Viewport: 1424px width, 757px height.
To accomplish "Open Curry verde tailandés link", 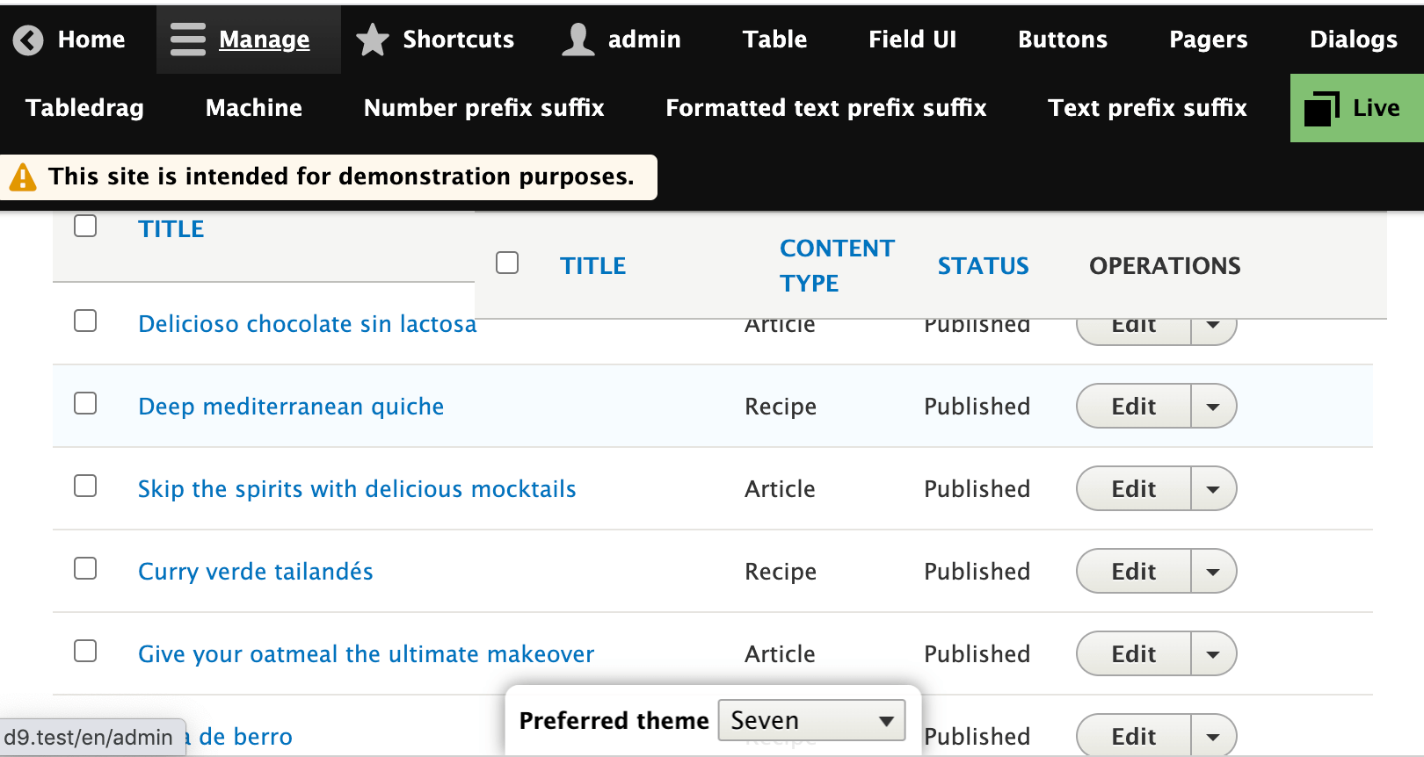I will coord(256,572).
